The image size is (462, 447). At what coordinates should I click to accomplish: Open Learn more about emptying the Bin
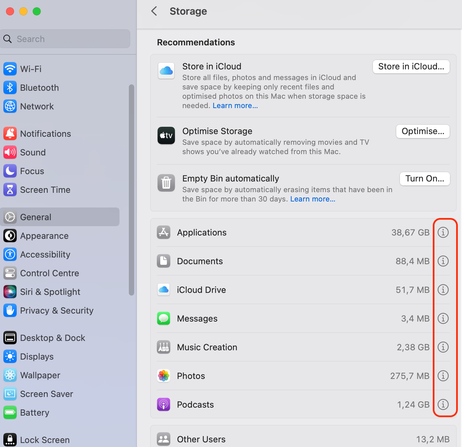point(312,199)
